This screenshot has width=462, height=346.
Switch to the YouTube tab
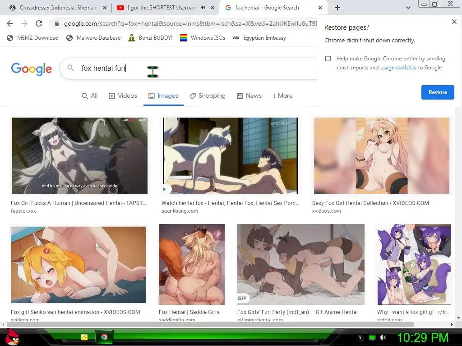[x=162, y=8]
